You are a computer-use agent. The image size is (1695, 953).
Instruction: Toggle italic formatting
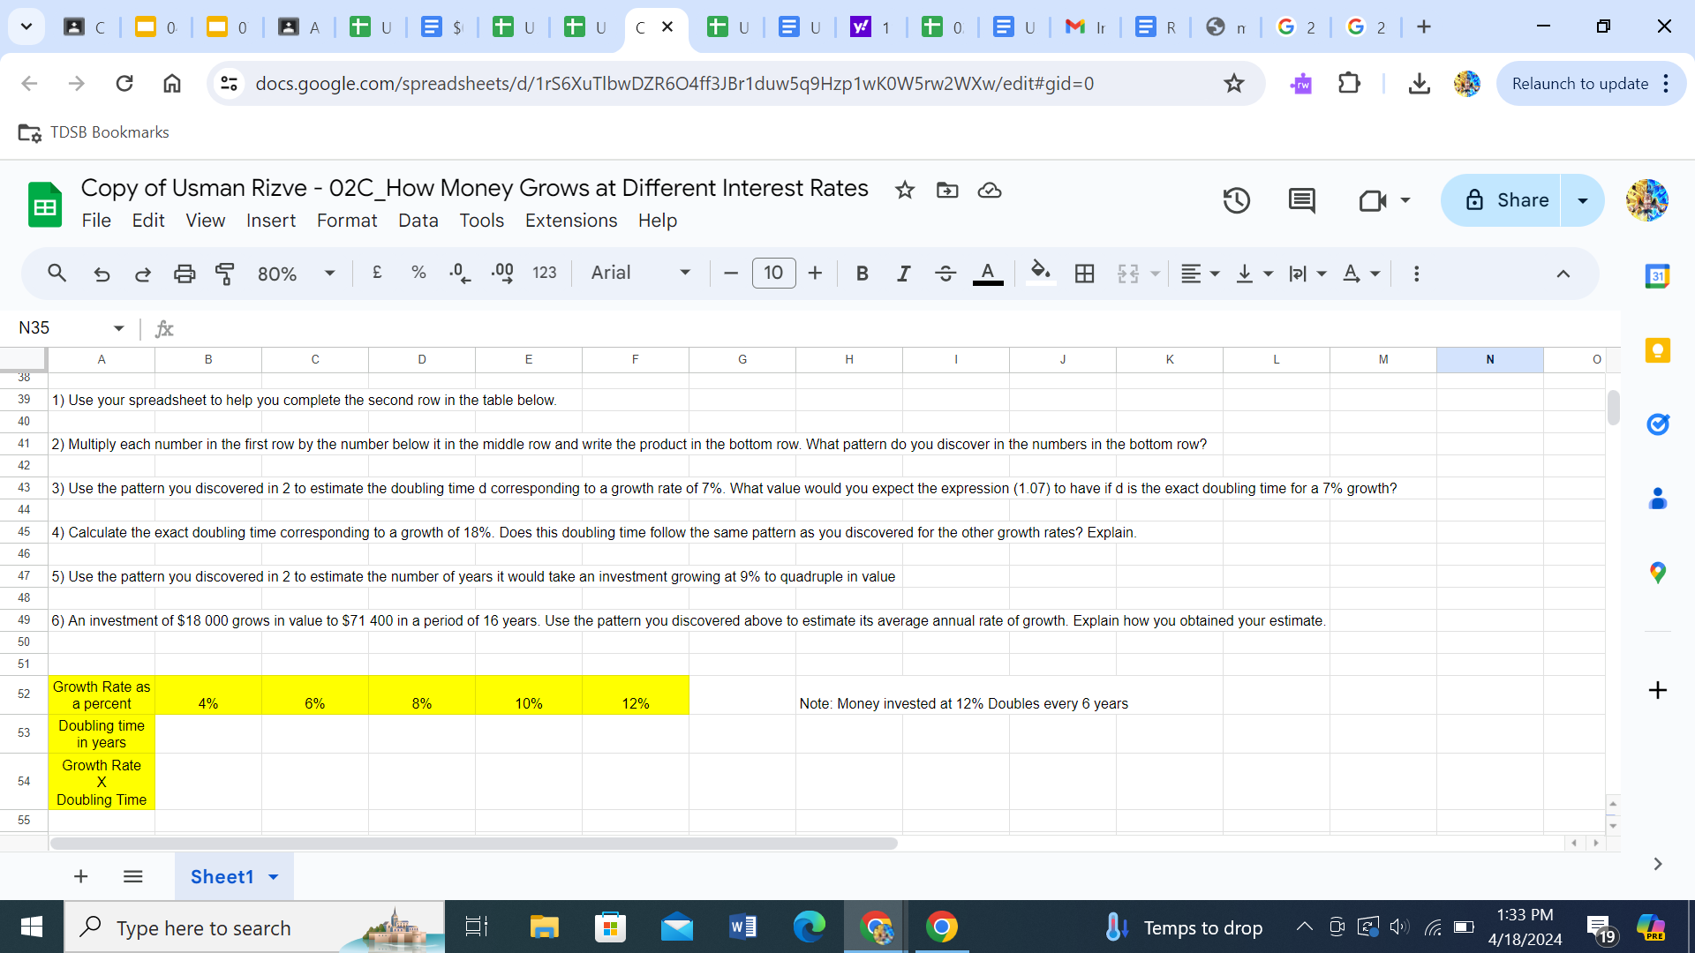[x=903, y=274]
